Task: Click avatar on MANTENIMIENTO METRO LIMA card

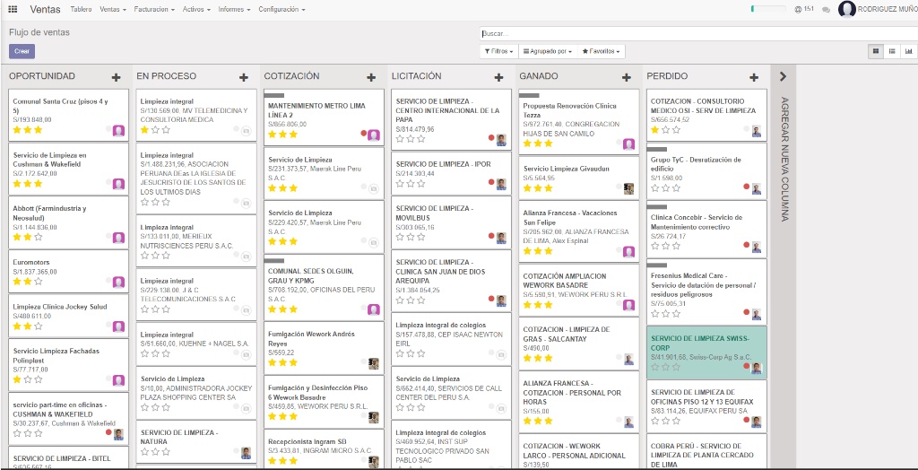Action: tap(374, 135)
